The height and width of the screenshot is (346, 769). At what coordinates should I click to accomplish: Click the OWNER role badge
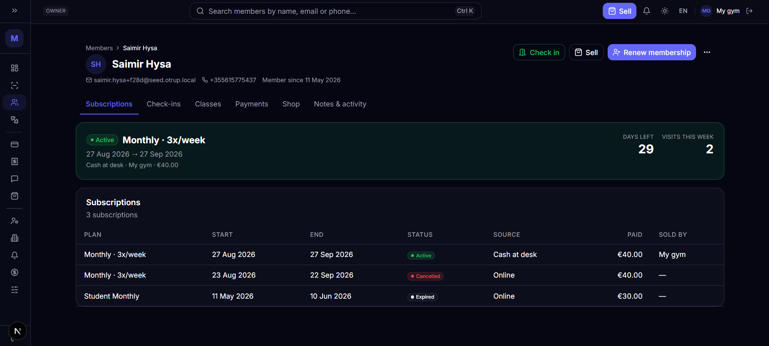coord(56,11)
